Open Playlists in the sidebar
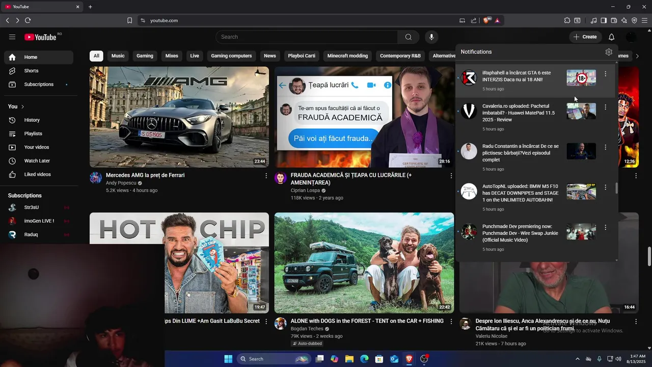The height and width of the screenshot is (367, 652). coord(39,134)
